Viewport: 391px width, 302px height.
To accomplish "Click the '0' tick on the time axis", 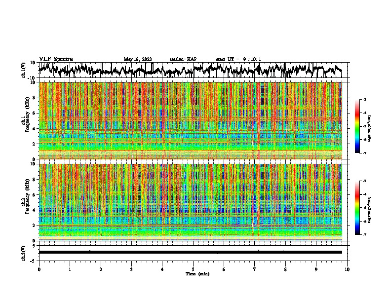I will [x=39, y=269].
